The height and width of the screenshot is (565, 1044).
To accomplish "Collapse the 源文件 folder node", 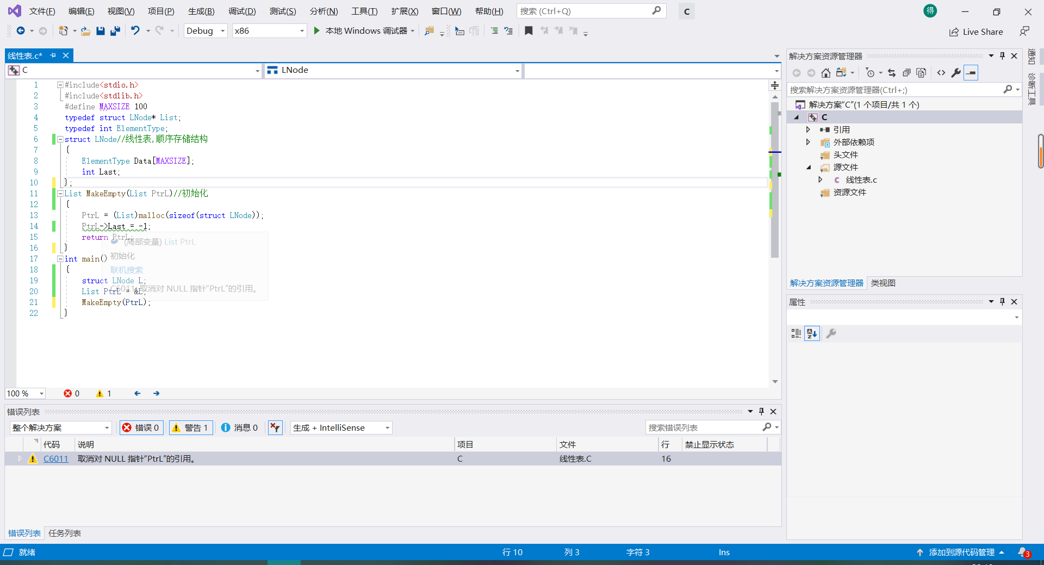I will click(x=809, y=167).
